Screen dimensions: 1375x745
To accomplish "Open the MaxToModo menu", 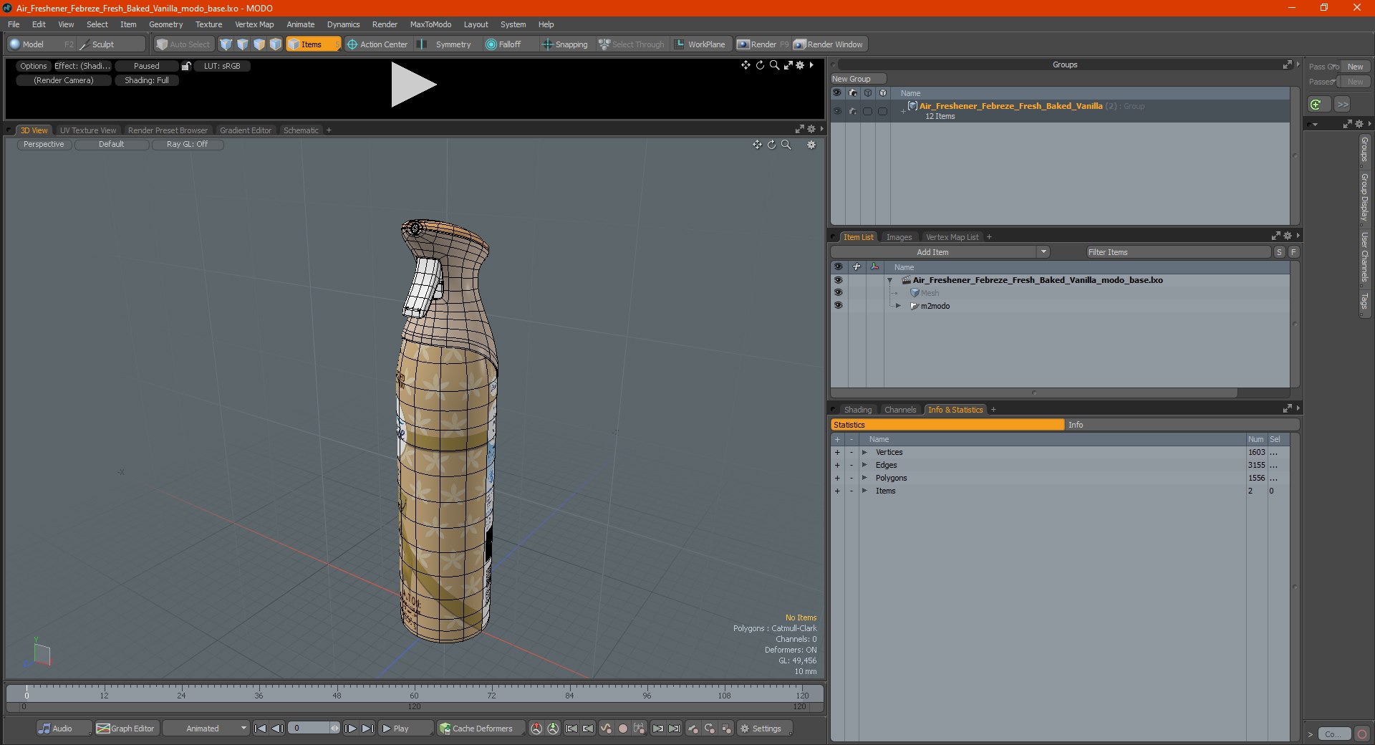I will tap(430, 24).
